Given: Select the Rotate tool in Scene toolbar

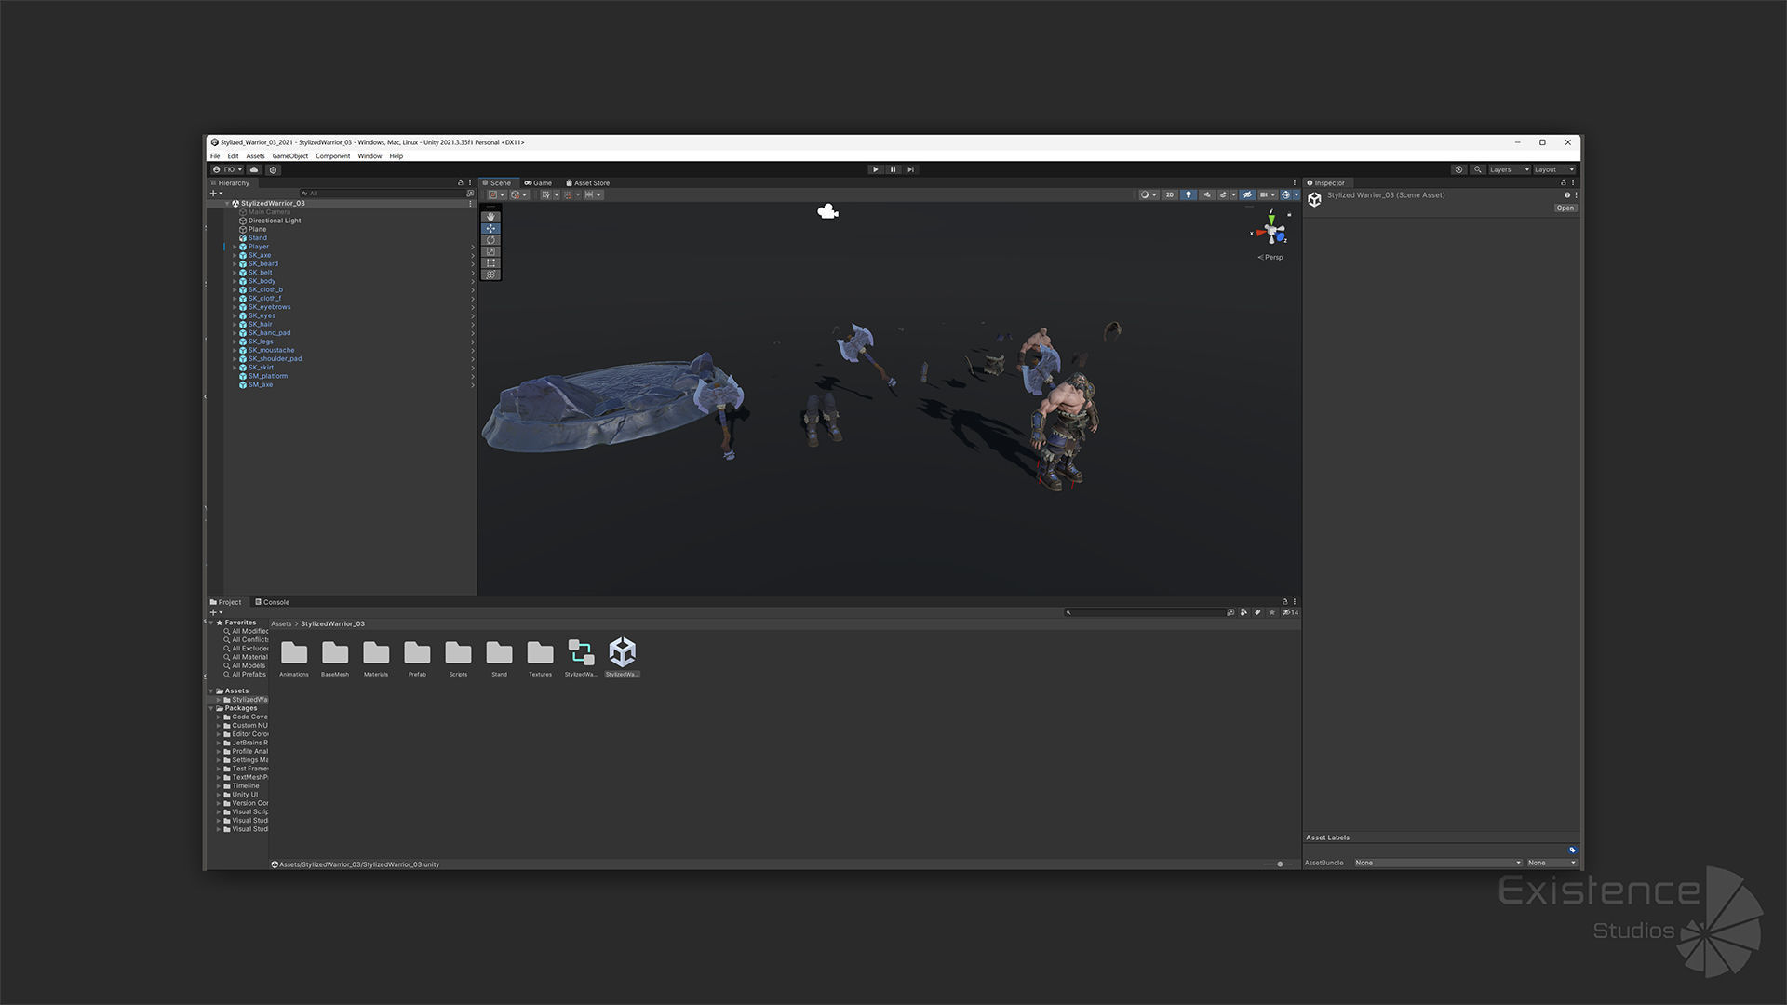Looking at the screenshot, I should coord(490,240).
